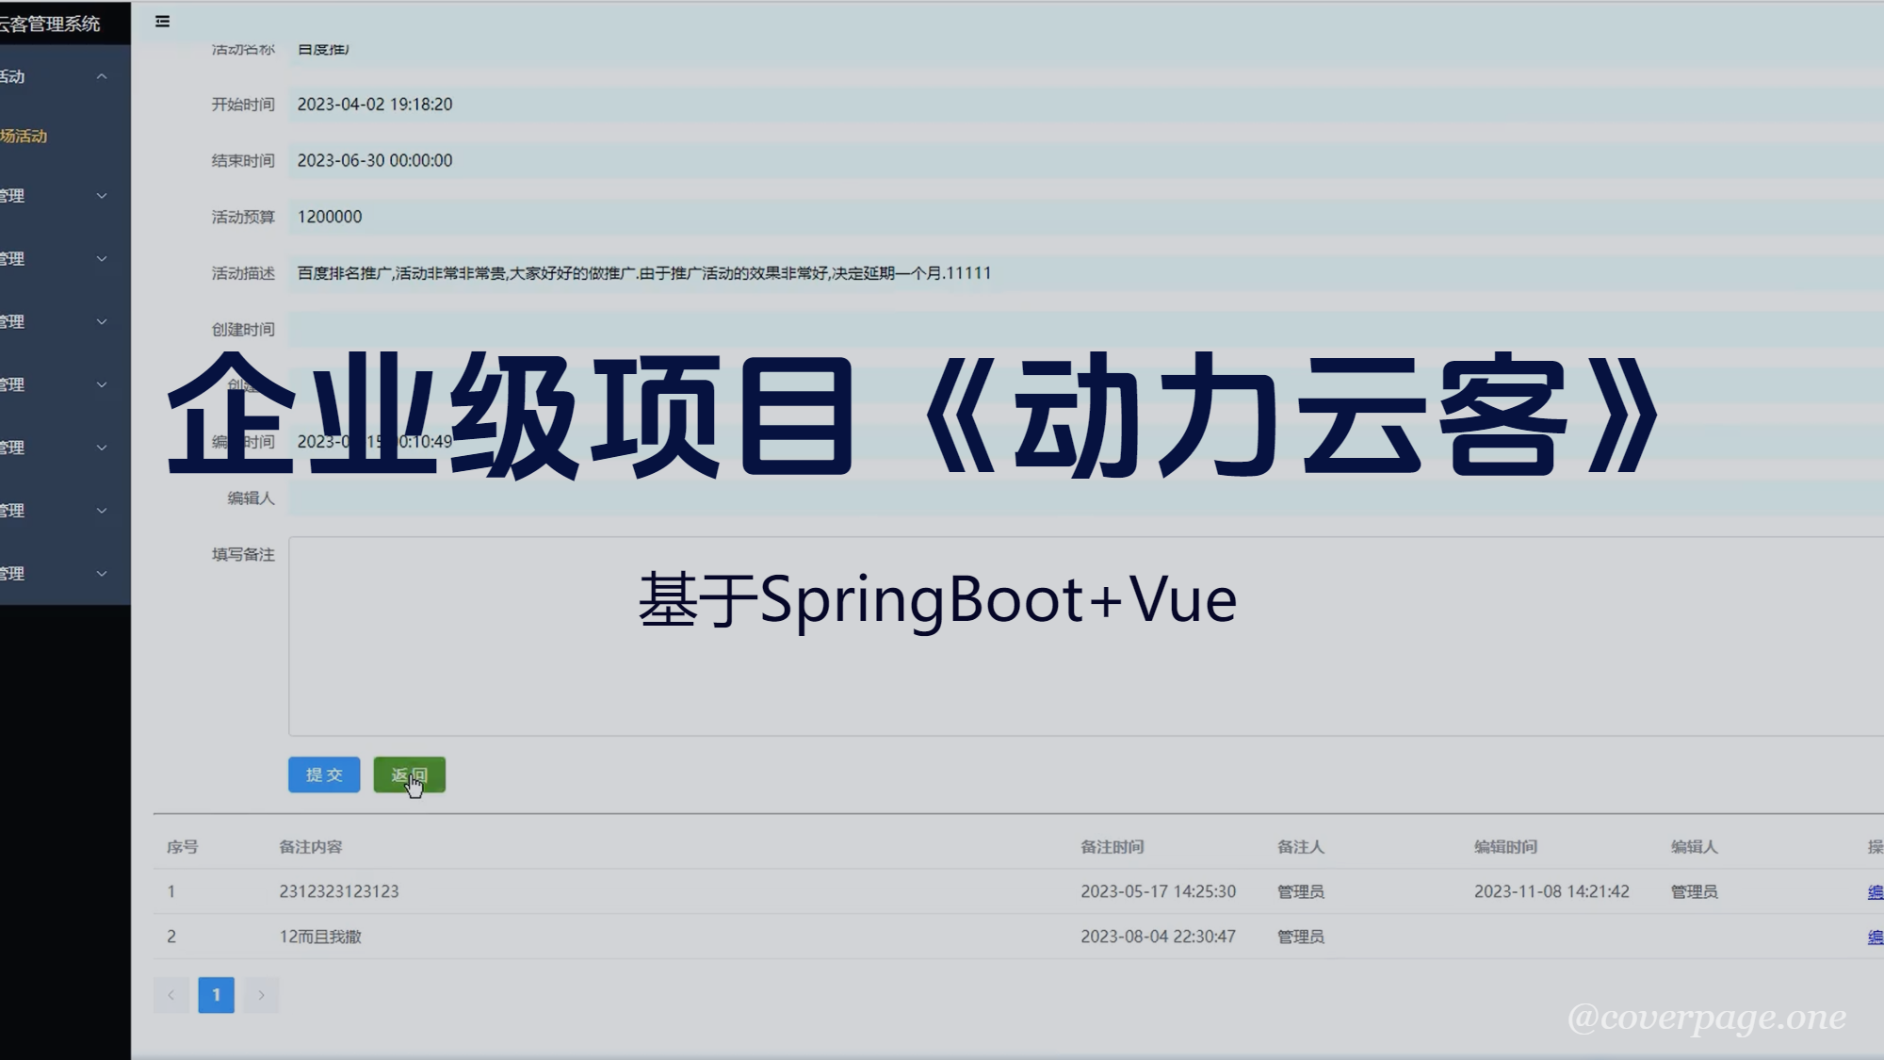Click the 开始时间 field value

click(x=375, y=105)
